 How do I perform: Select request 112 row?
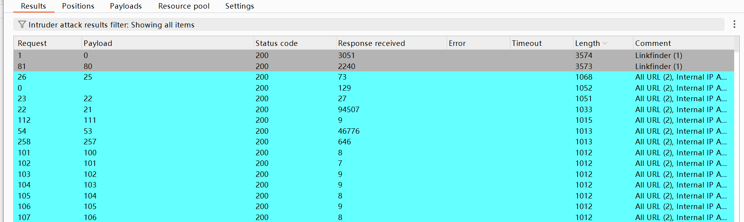coord(374,120)
